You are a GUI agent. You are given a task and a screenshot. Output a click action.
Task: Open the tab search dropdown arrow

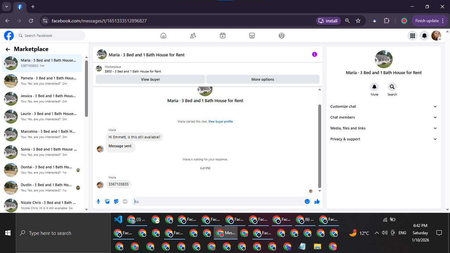coord(6,7)
